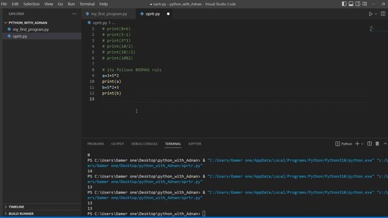Open run options dropdown beside play icon
Image resolution: width=388 pixels, height=218 pixels.
tap(376, 14)
